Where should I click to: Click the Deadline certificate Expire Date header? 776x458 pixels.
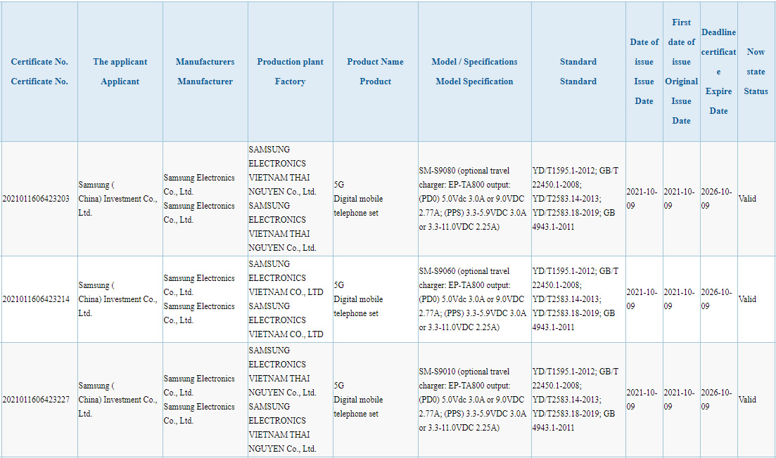click(x=718, y=72)
